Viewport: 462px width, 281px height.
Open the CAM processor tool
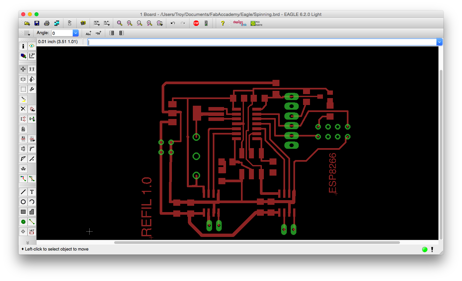pyautogui.click(x=57, y=23)
